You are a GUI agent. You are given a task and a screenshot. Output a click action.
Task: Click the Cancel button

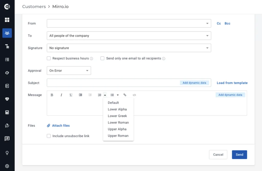218,155
